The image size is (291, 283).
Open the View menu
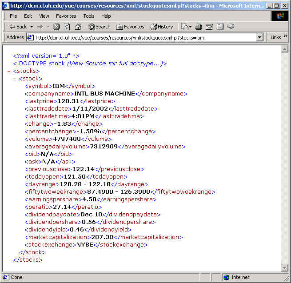(44, 16)
